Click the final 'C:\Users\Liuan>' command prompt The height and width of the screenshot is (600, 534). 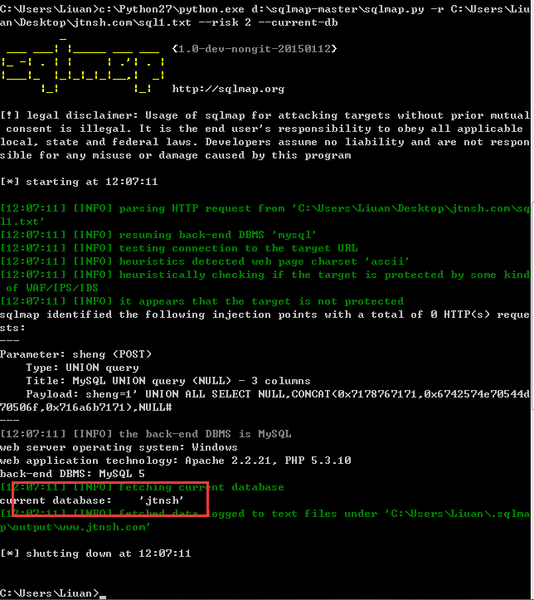[50, 593]
